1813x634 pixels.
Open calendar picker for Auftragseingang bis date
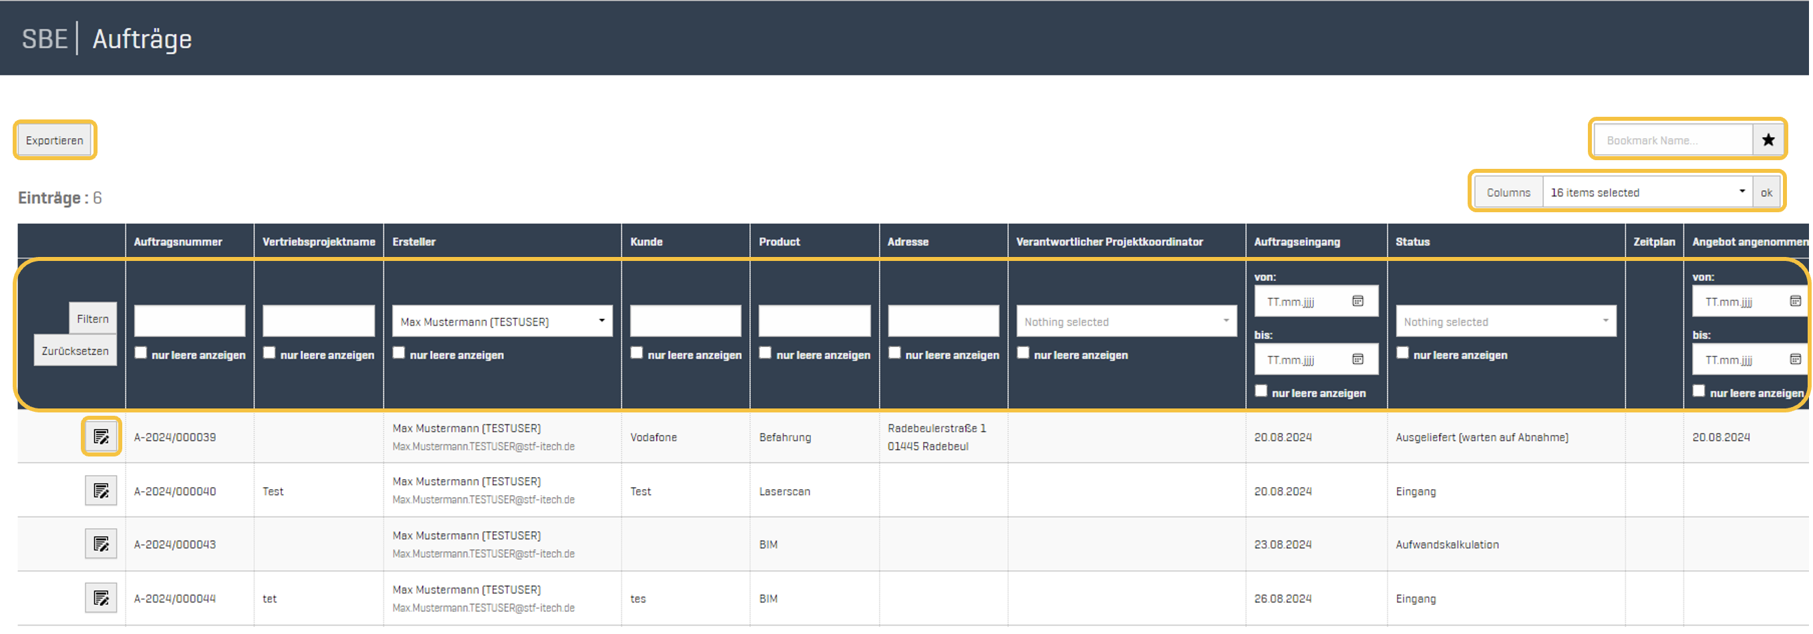click(1357, 360)
